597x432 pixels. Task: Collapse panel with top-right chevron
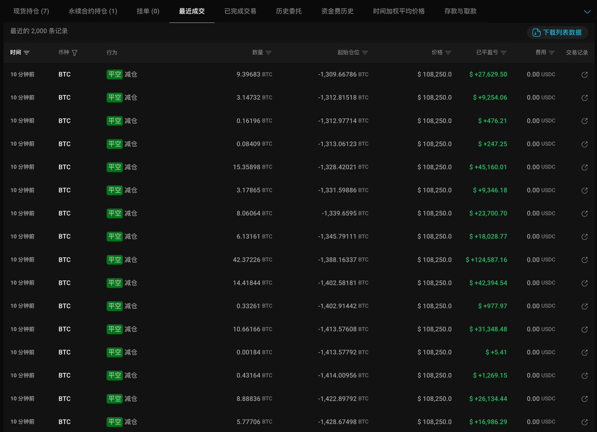pos(587,11)
